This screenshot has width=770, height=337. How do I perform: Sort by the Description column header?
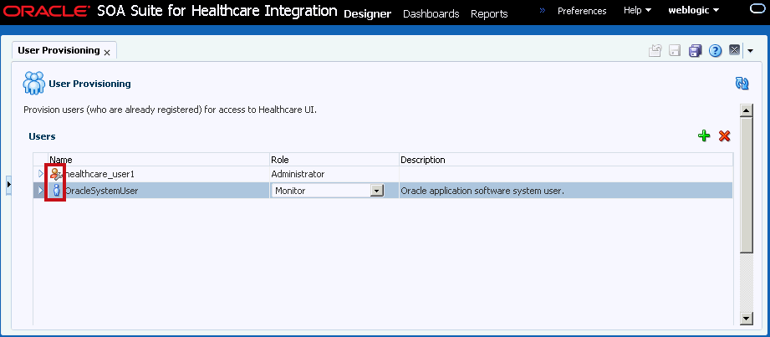423,160
